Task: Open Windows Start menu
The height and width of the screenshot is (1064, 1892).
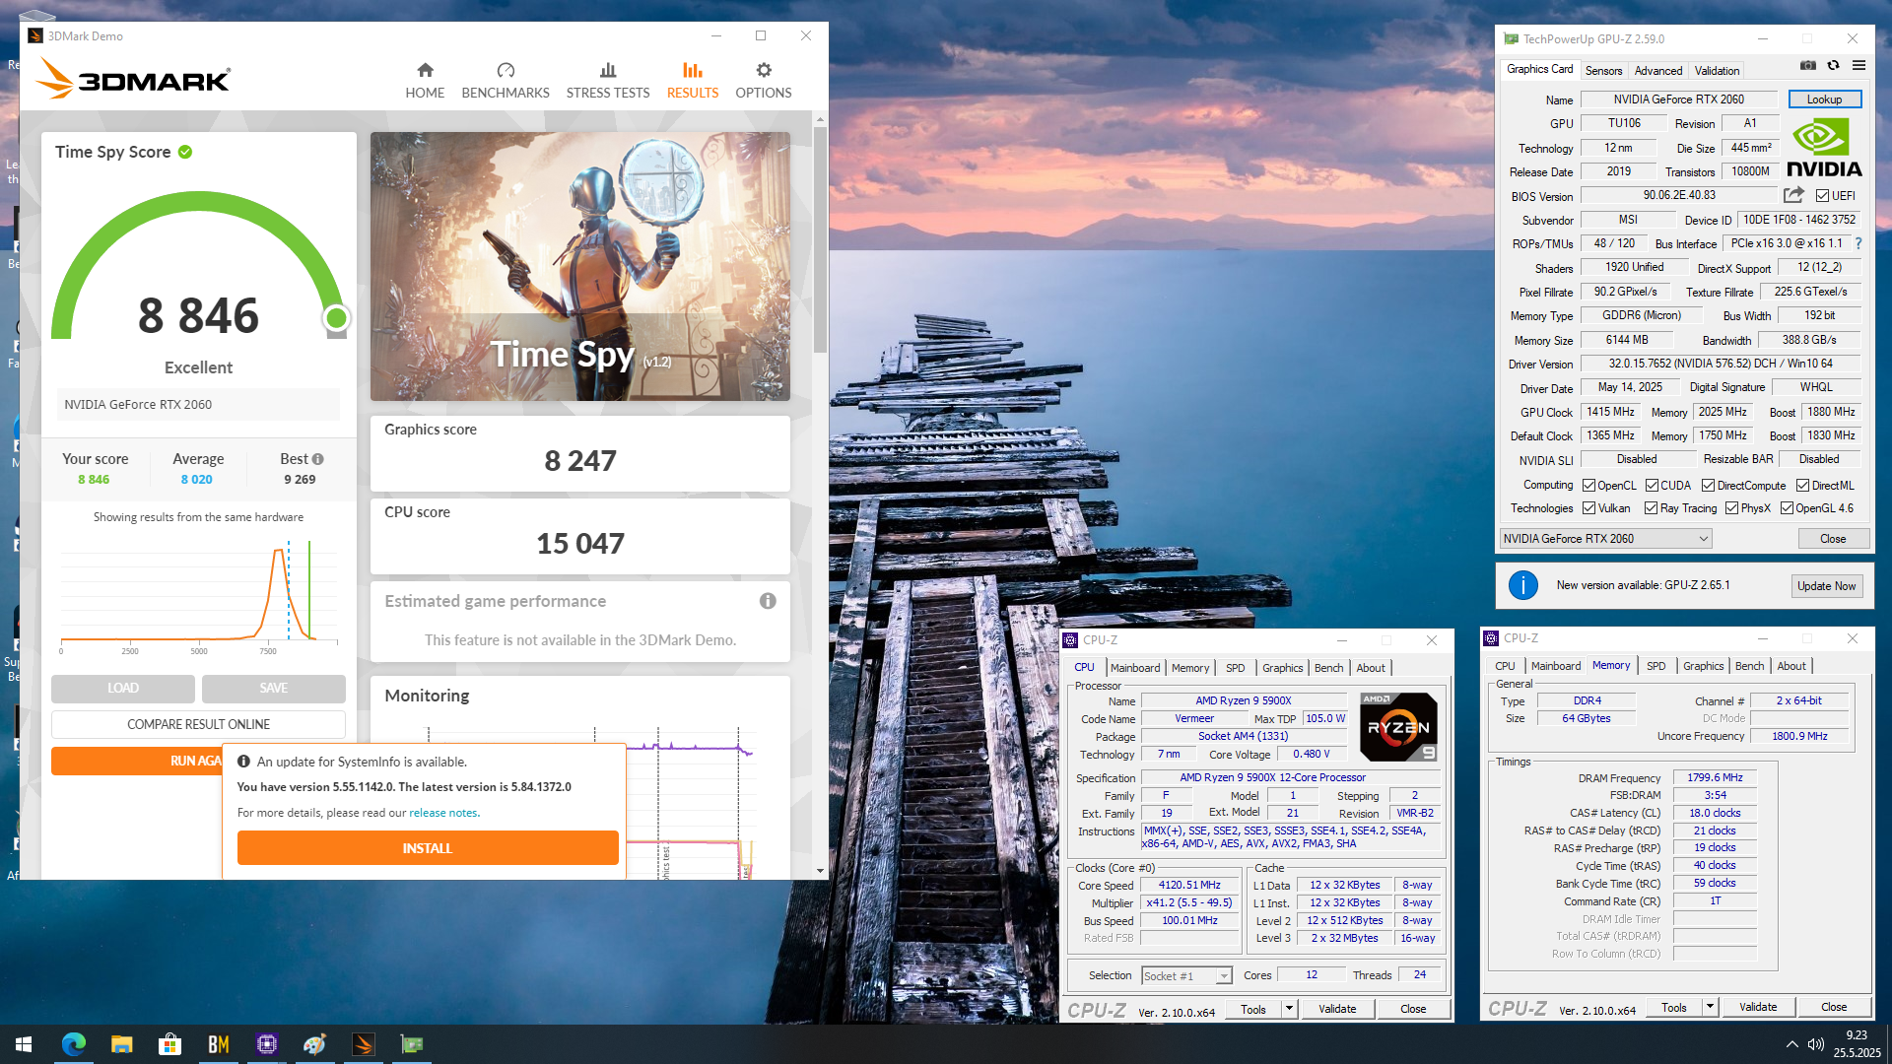Action: [24, 1044]
